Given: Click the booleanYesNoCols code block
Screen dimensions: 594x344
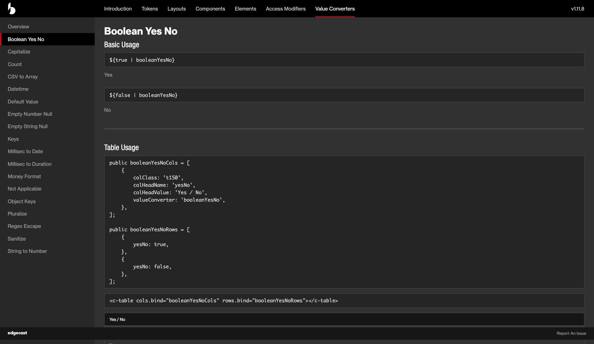Looking at the screenshot, I should click(344, 222).
